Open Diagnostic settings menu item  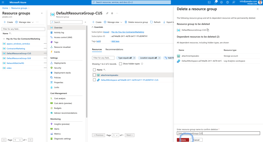point(62,139)
